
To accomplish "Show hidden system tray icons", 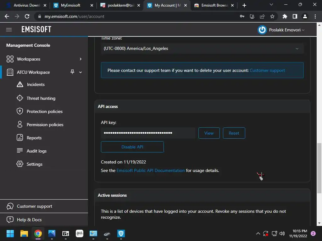I will tap(258, 233).
